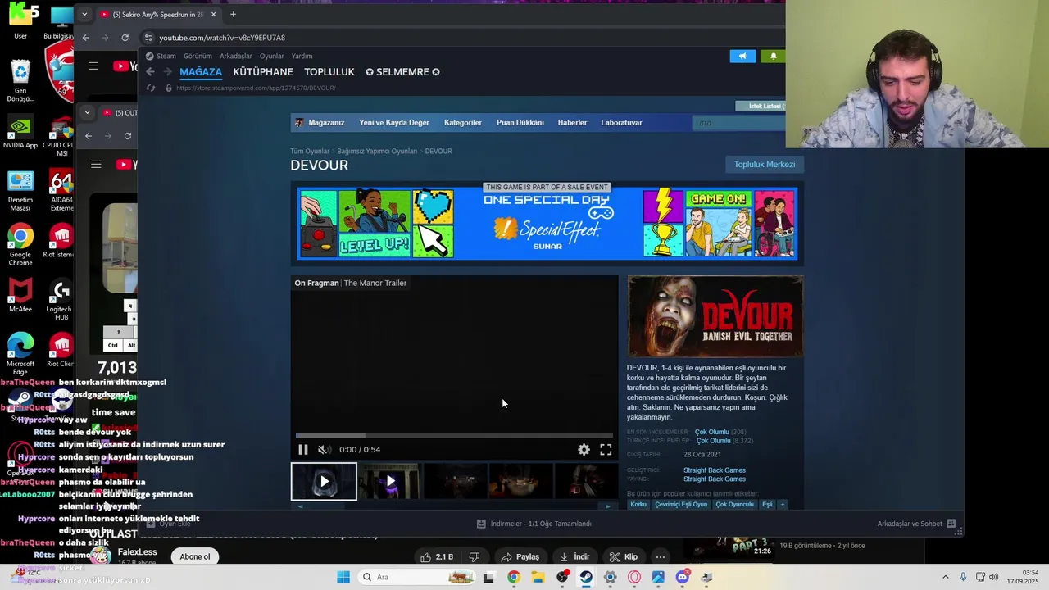Open the Windows Start menu
The image size is (1049, 590).
click(x=343, y=577)
